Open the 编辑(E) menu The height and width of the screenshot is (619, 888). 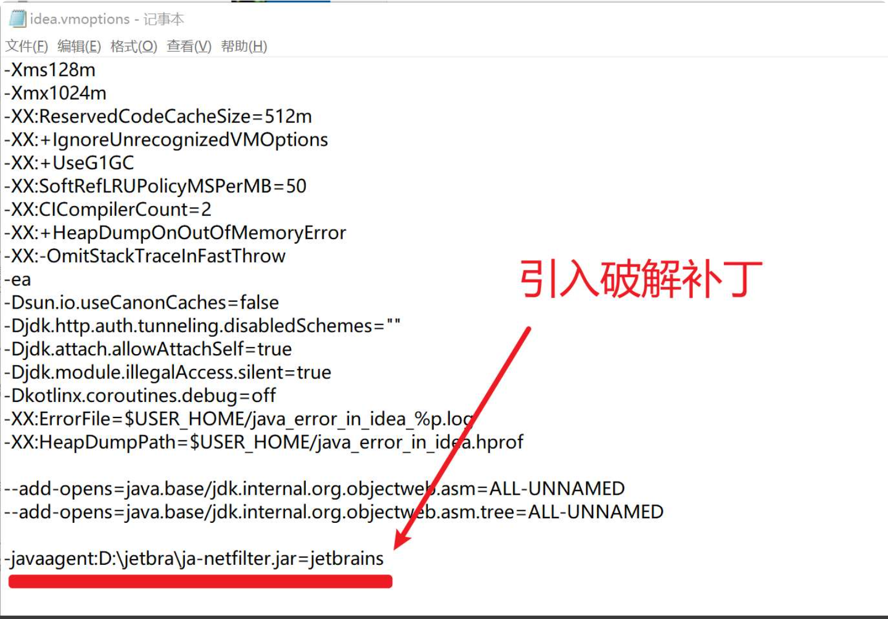(x=79, y=46)
